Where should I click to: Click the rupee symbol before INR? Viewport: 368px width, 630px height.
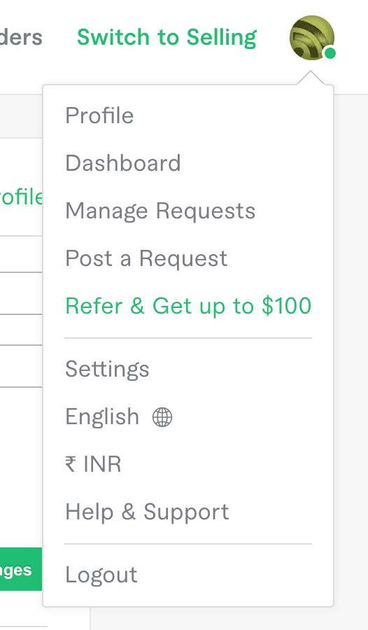70,464
